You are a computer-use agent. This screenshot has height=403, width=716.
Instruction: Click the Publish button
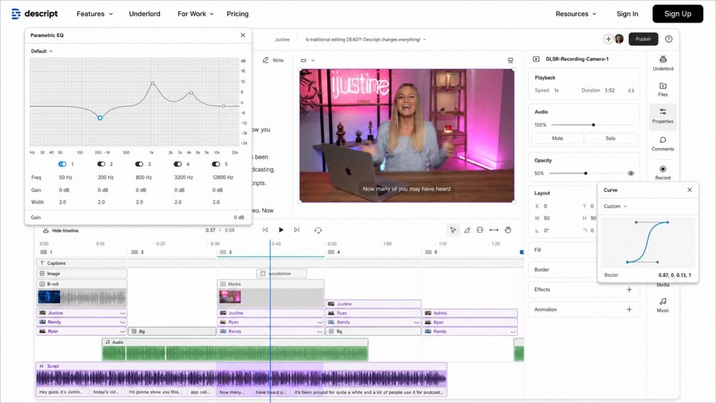coord(643,39)
